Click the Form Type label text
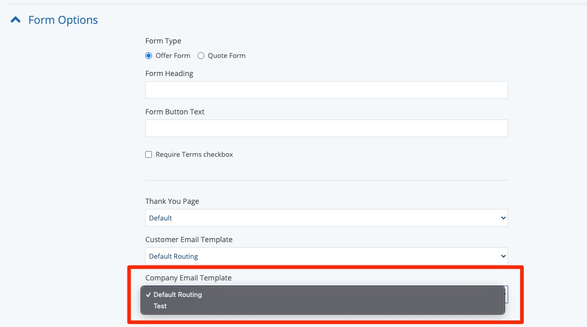 163,41
